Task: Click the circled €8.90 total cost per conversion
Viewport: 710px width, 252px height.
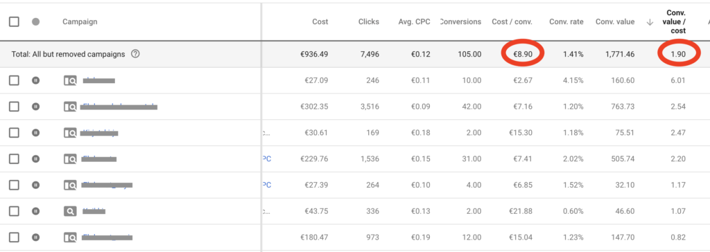Action: (523, 54)
